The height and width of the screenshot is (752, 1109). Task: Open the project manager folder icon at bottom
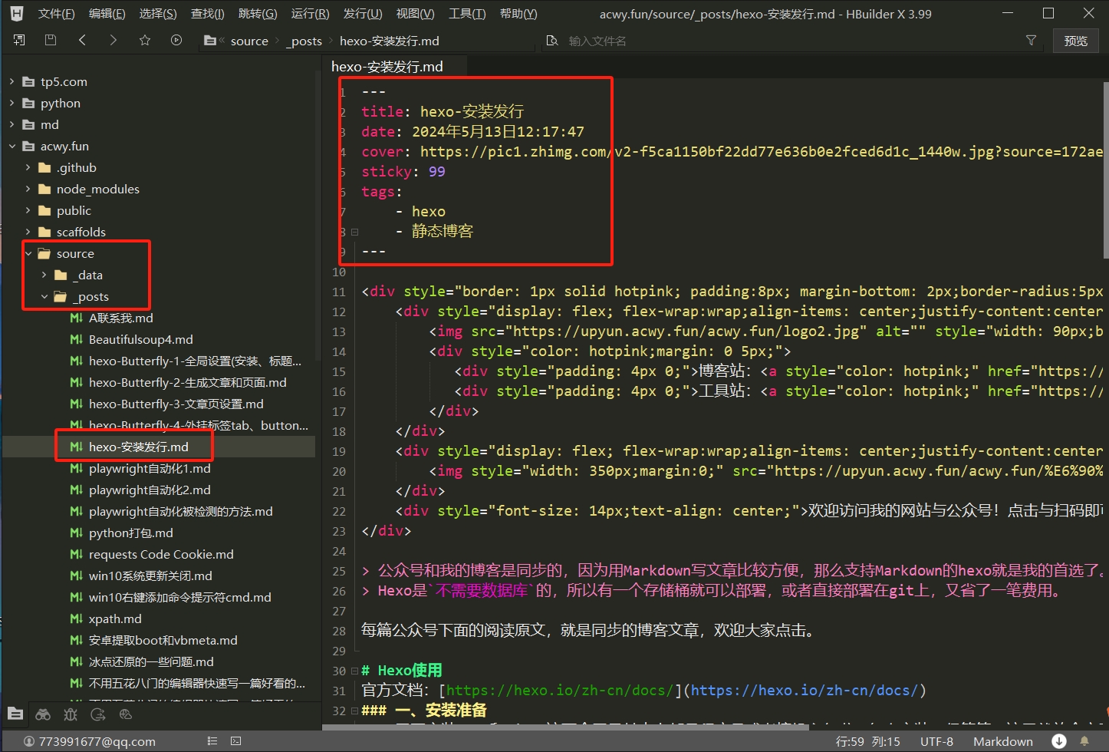pos(15,714)
